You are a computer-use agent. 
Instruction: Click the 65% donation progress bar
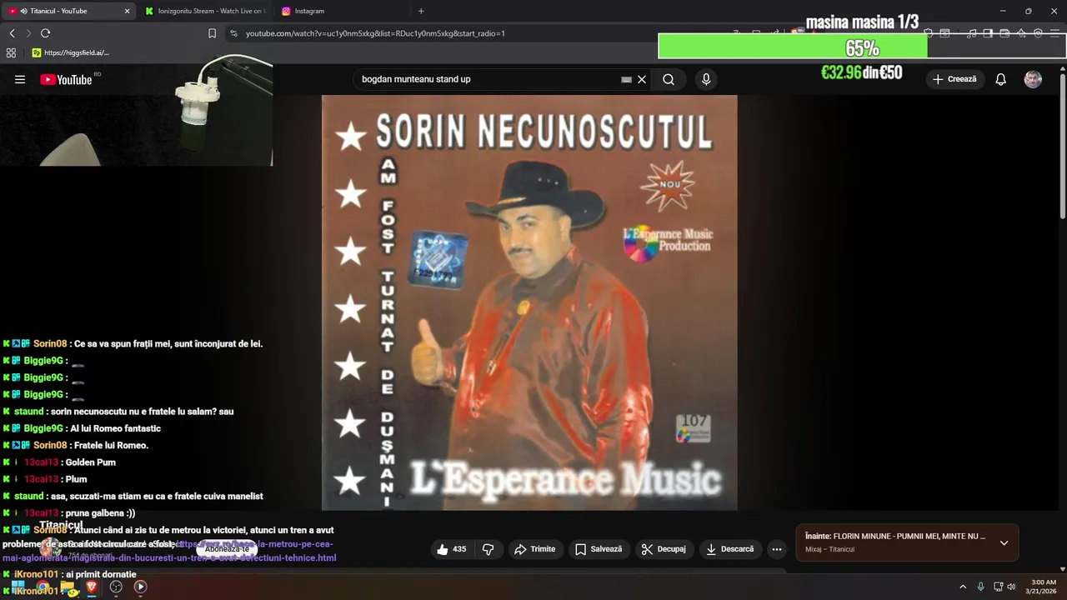[862, 47]
